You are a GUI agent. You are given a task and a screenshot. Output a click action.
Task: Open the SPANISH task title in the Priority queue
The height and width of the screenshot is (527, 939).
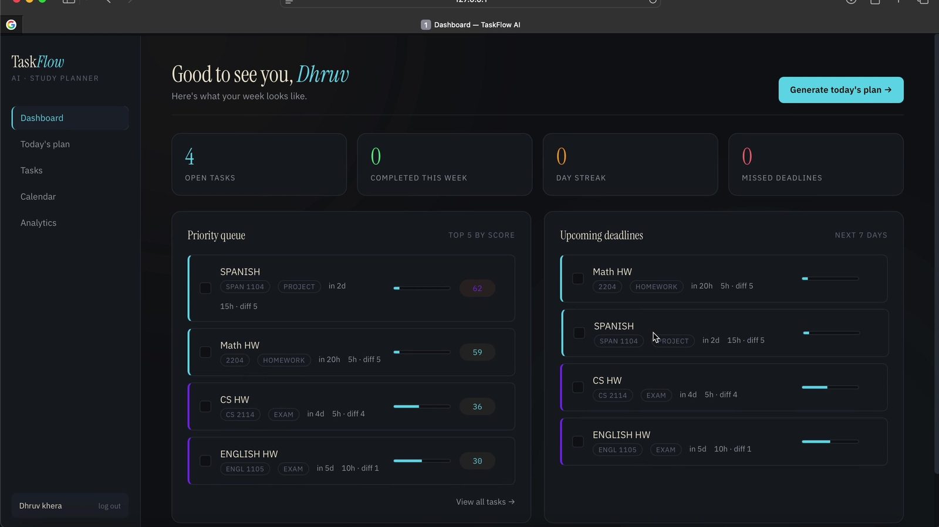[x=240, y=272]
